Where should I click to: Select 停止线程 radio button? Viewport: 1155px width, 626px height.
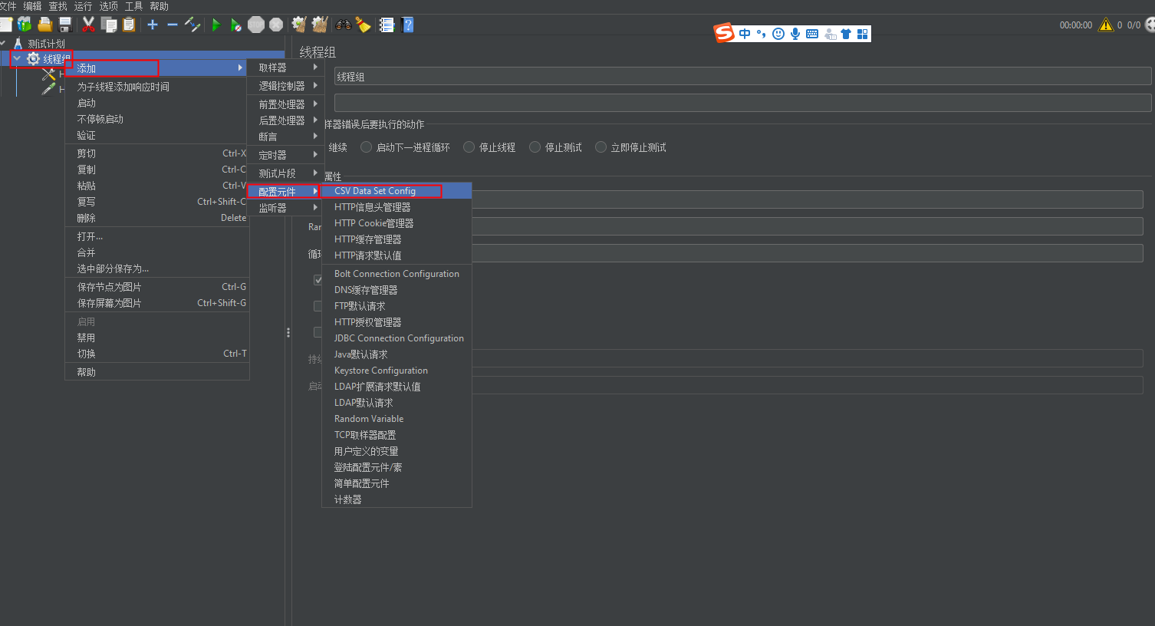(x=469, y=147)
